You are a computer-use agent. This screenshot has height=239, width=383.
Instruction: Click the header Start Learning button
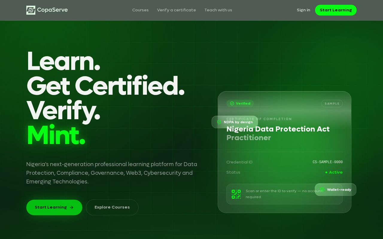pyautogui.click(x=336, y=10)
